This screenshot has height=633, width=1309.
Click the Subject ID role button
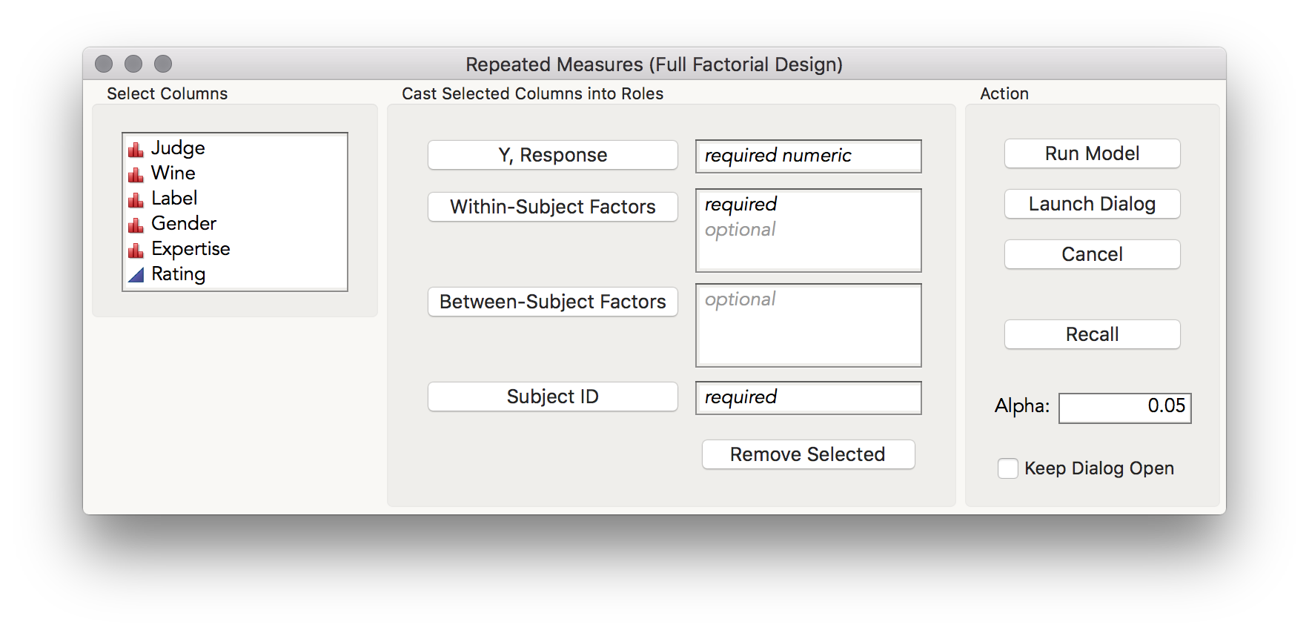click(552, 397)
